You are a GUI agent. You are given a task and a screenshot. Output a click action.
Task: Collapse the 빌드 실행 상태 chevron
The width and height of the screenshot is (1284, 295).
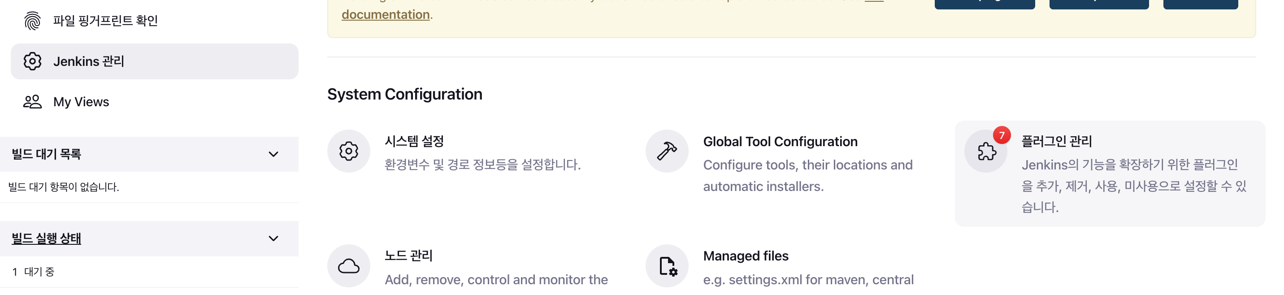273,238
